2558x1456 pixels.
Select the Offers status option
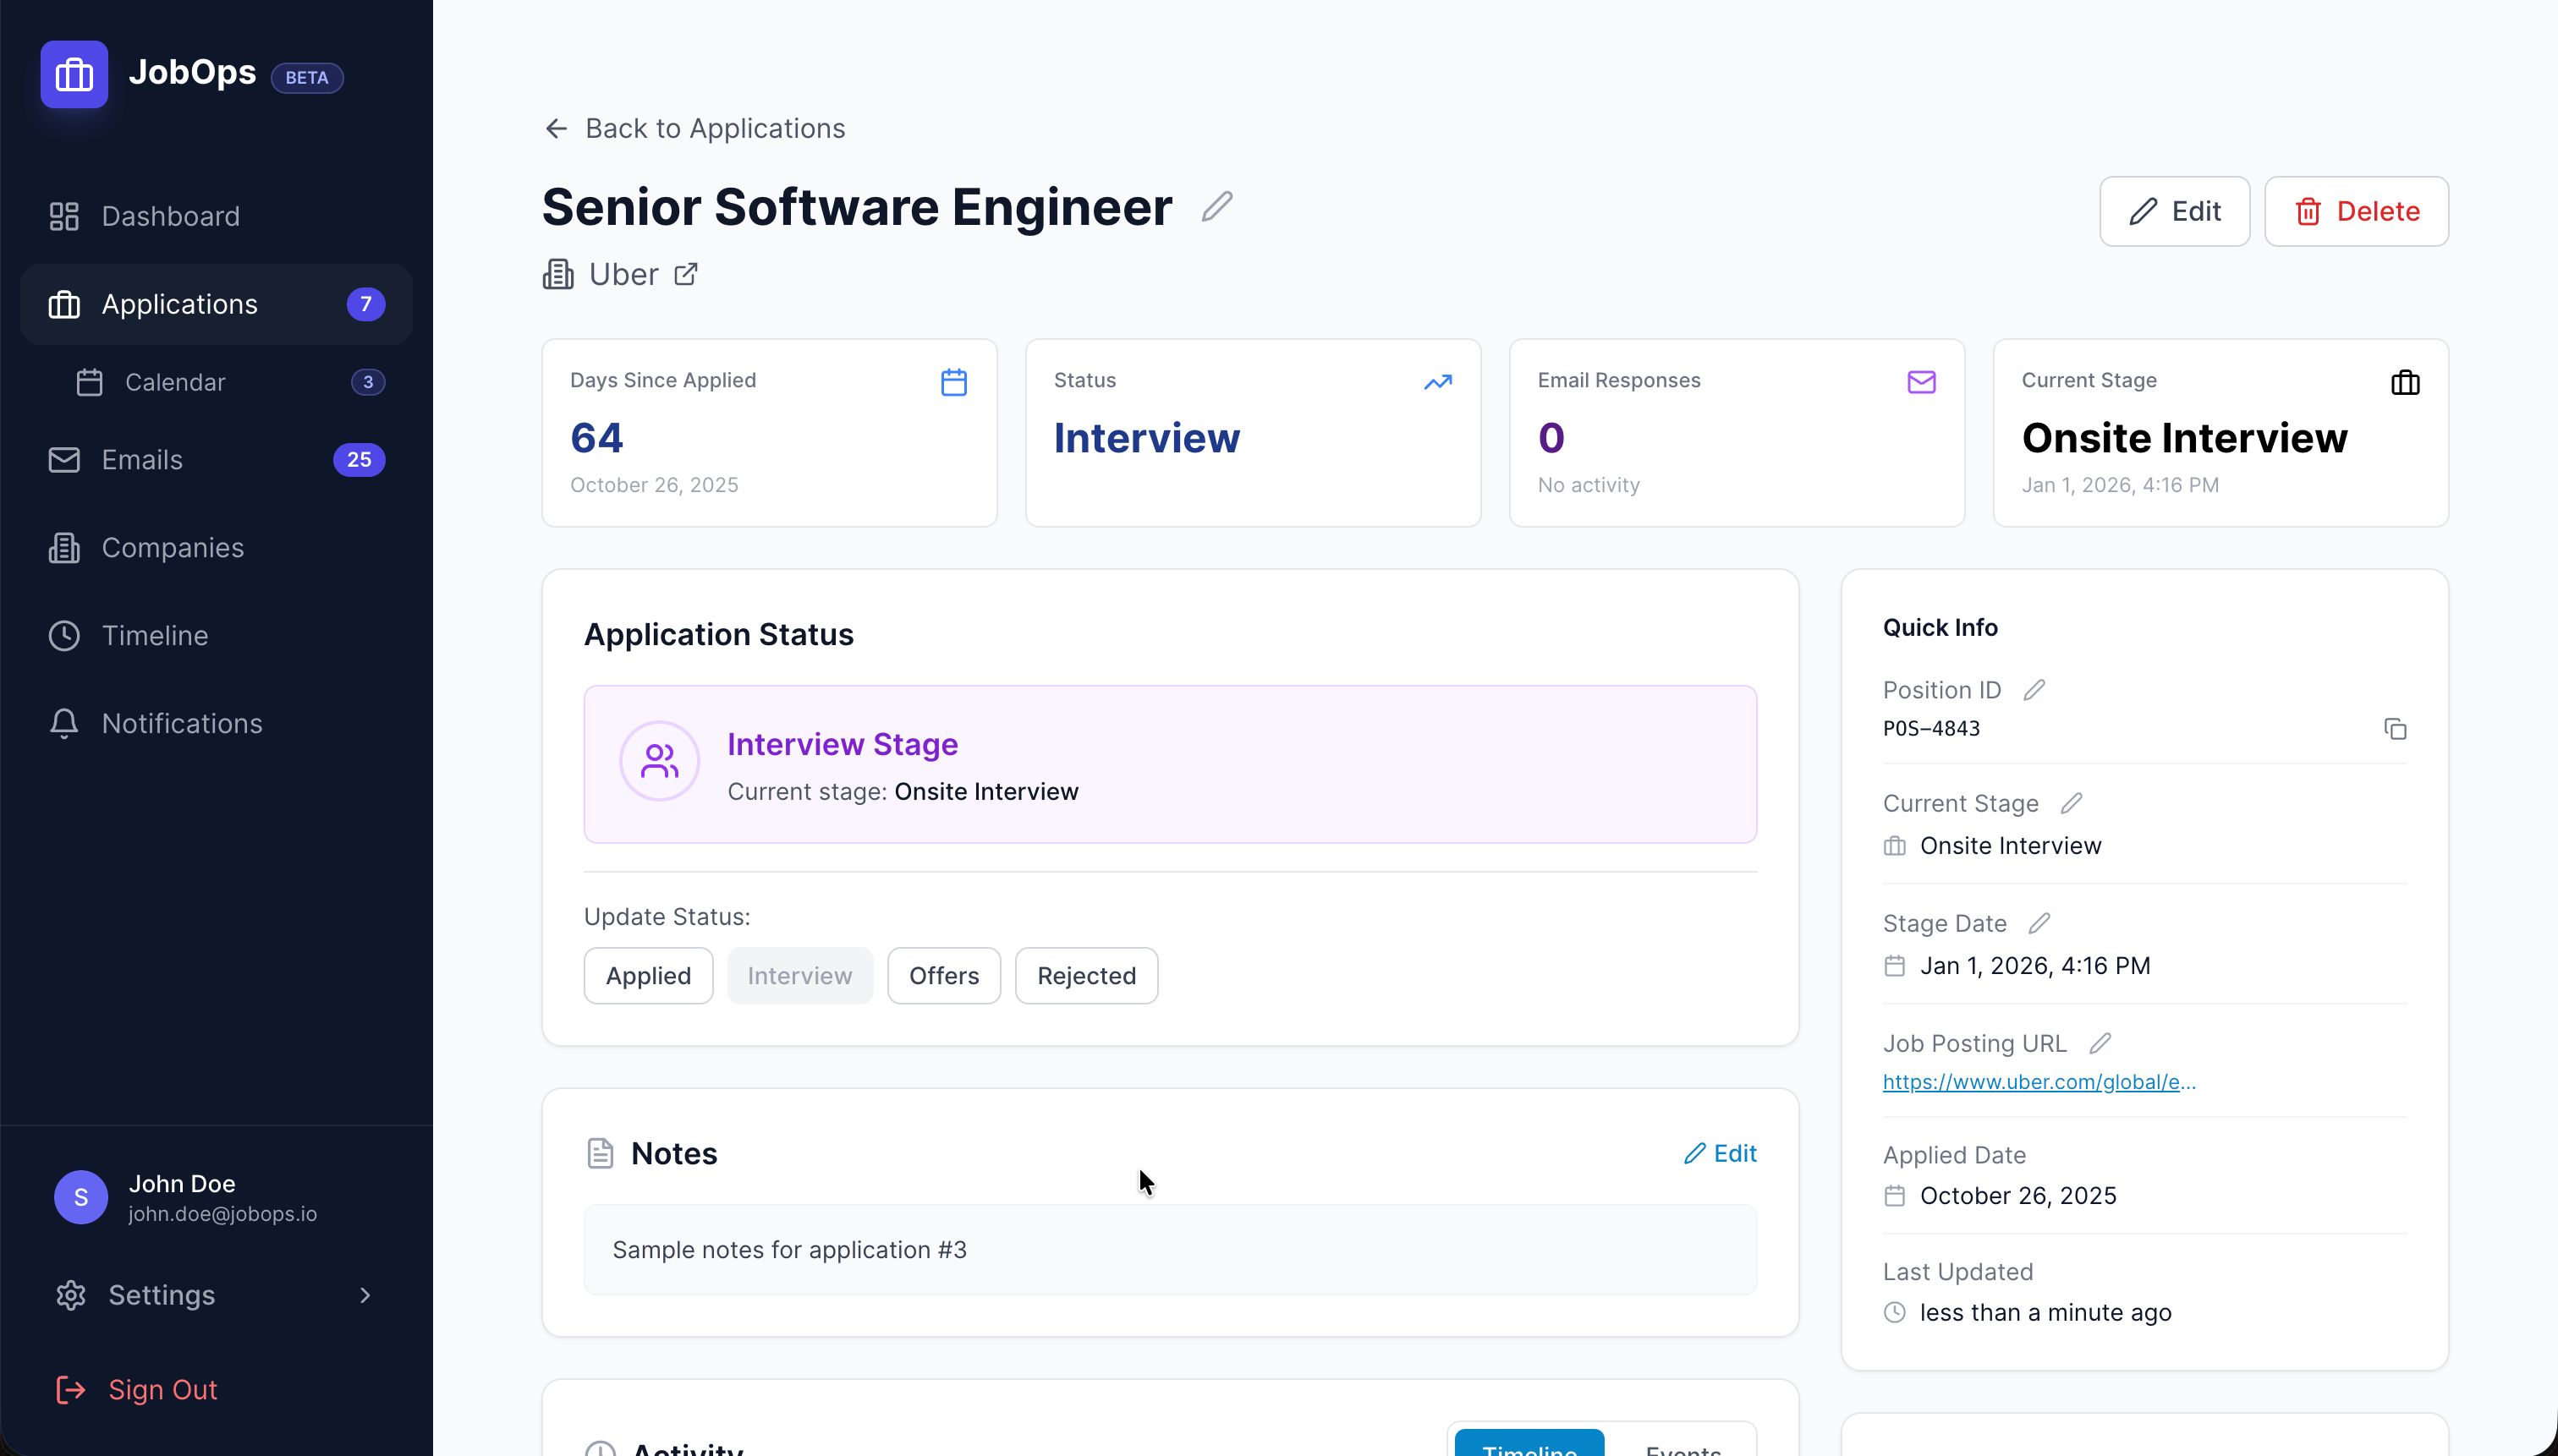point(942,975)
